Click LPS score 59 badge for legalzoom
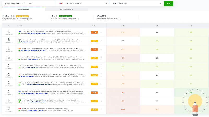Image resolution: width=209 pixels, height=117 pixels. 94,32
